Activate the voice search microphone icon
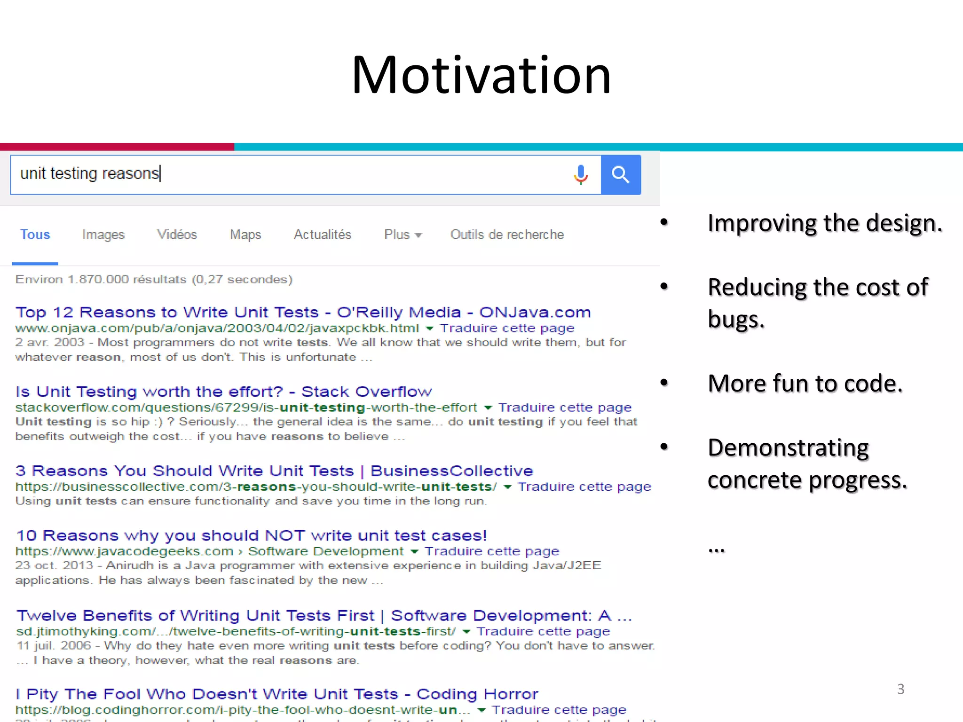The image size is (963, 722). coord(581,175)
